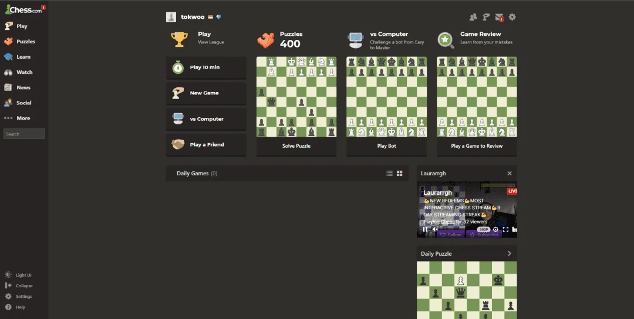Expand the More menu in sidebar
This screenshot has height=319, width=634.
pyautogui.click(x=24, y=118)
